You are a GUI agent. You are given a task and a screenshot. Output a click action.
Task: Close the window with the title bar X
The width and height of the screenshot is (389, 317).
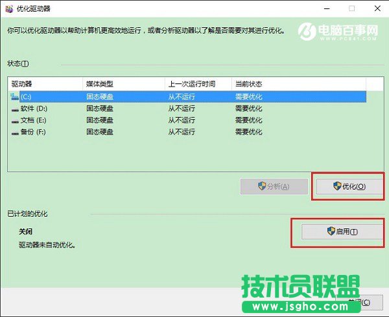pos(377,8)
